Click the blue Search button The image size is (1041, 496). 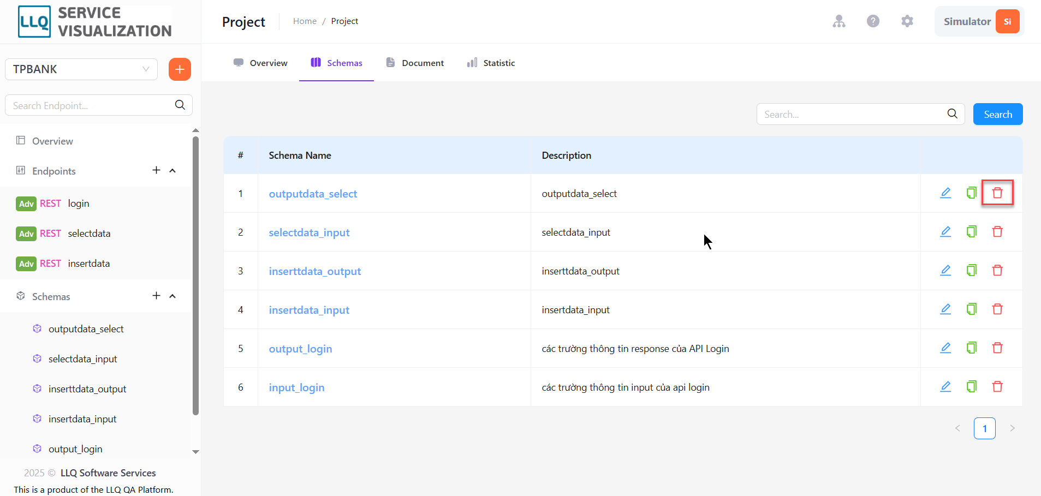point(998,114)
